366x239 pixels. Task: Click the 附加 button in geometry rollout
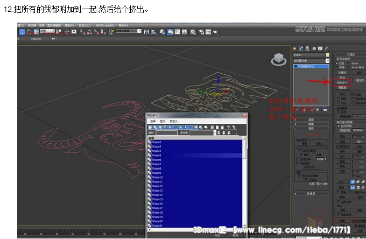[x=342, y=78]
